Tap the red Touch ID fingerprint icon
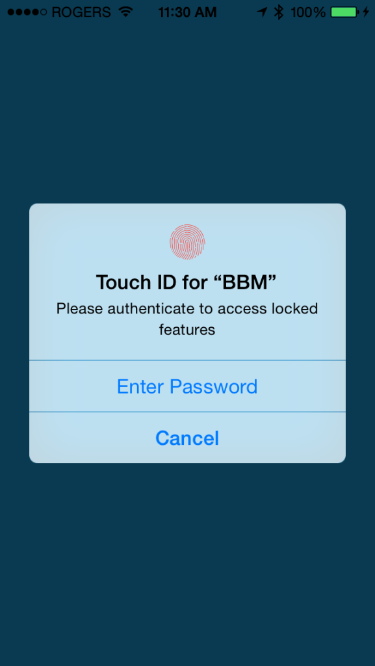Viewport: 375px width, 666px height. click(x=187, y=242)
